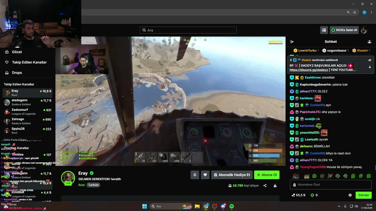376x211 pixels.
Task: Open the network tray icon
Action: 351,206
